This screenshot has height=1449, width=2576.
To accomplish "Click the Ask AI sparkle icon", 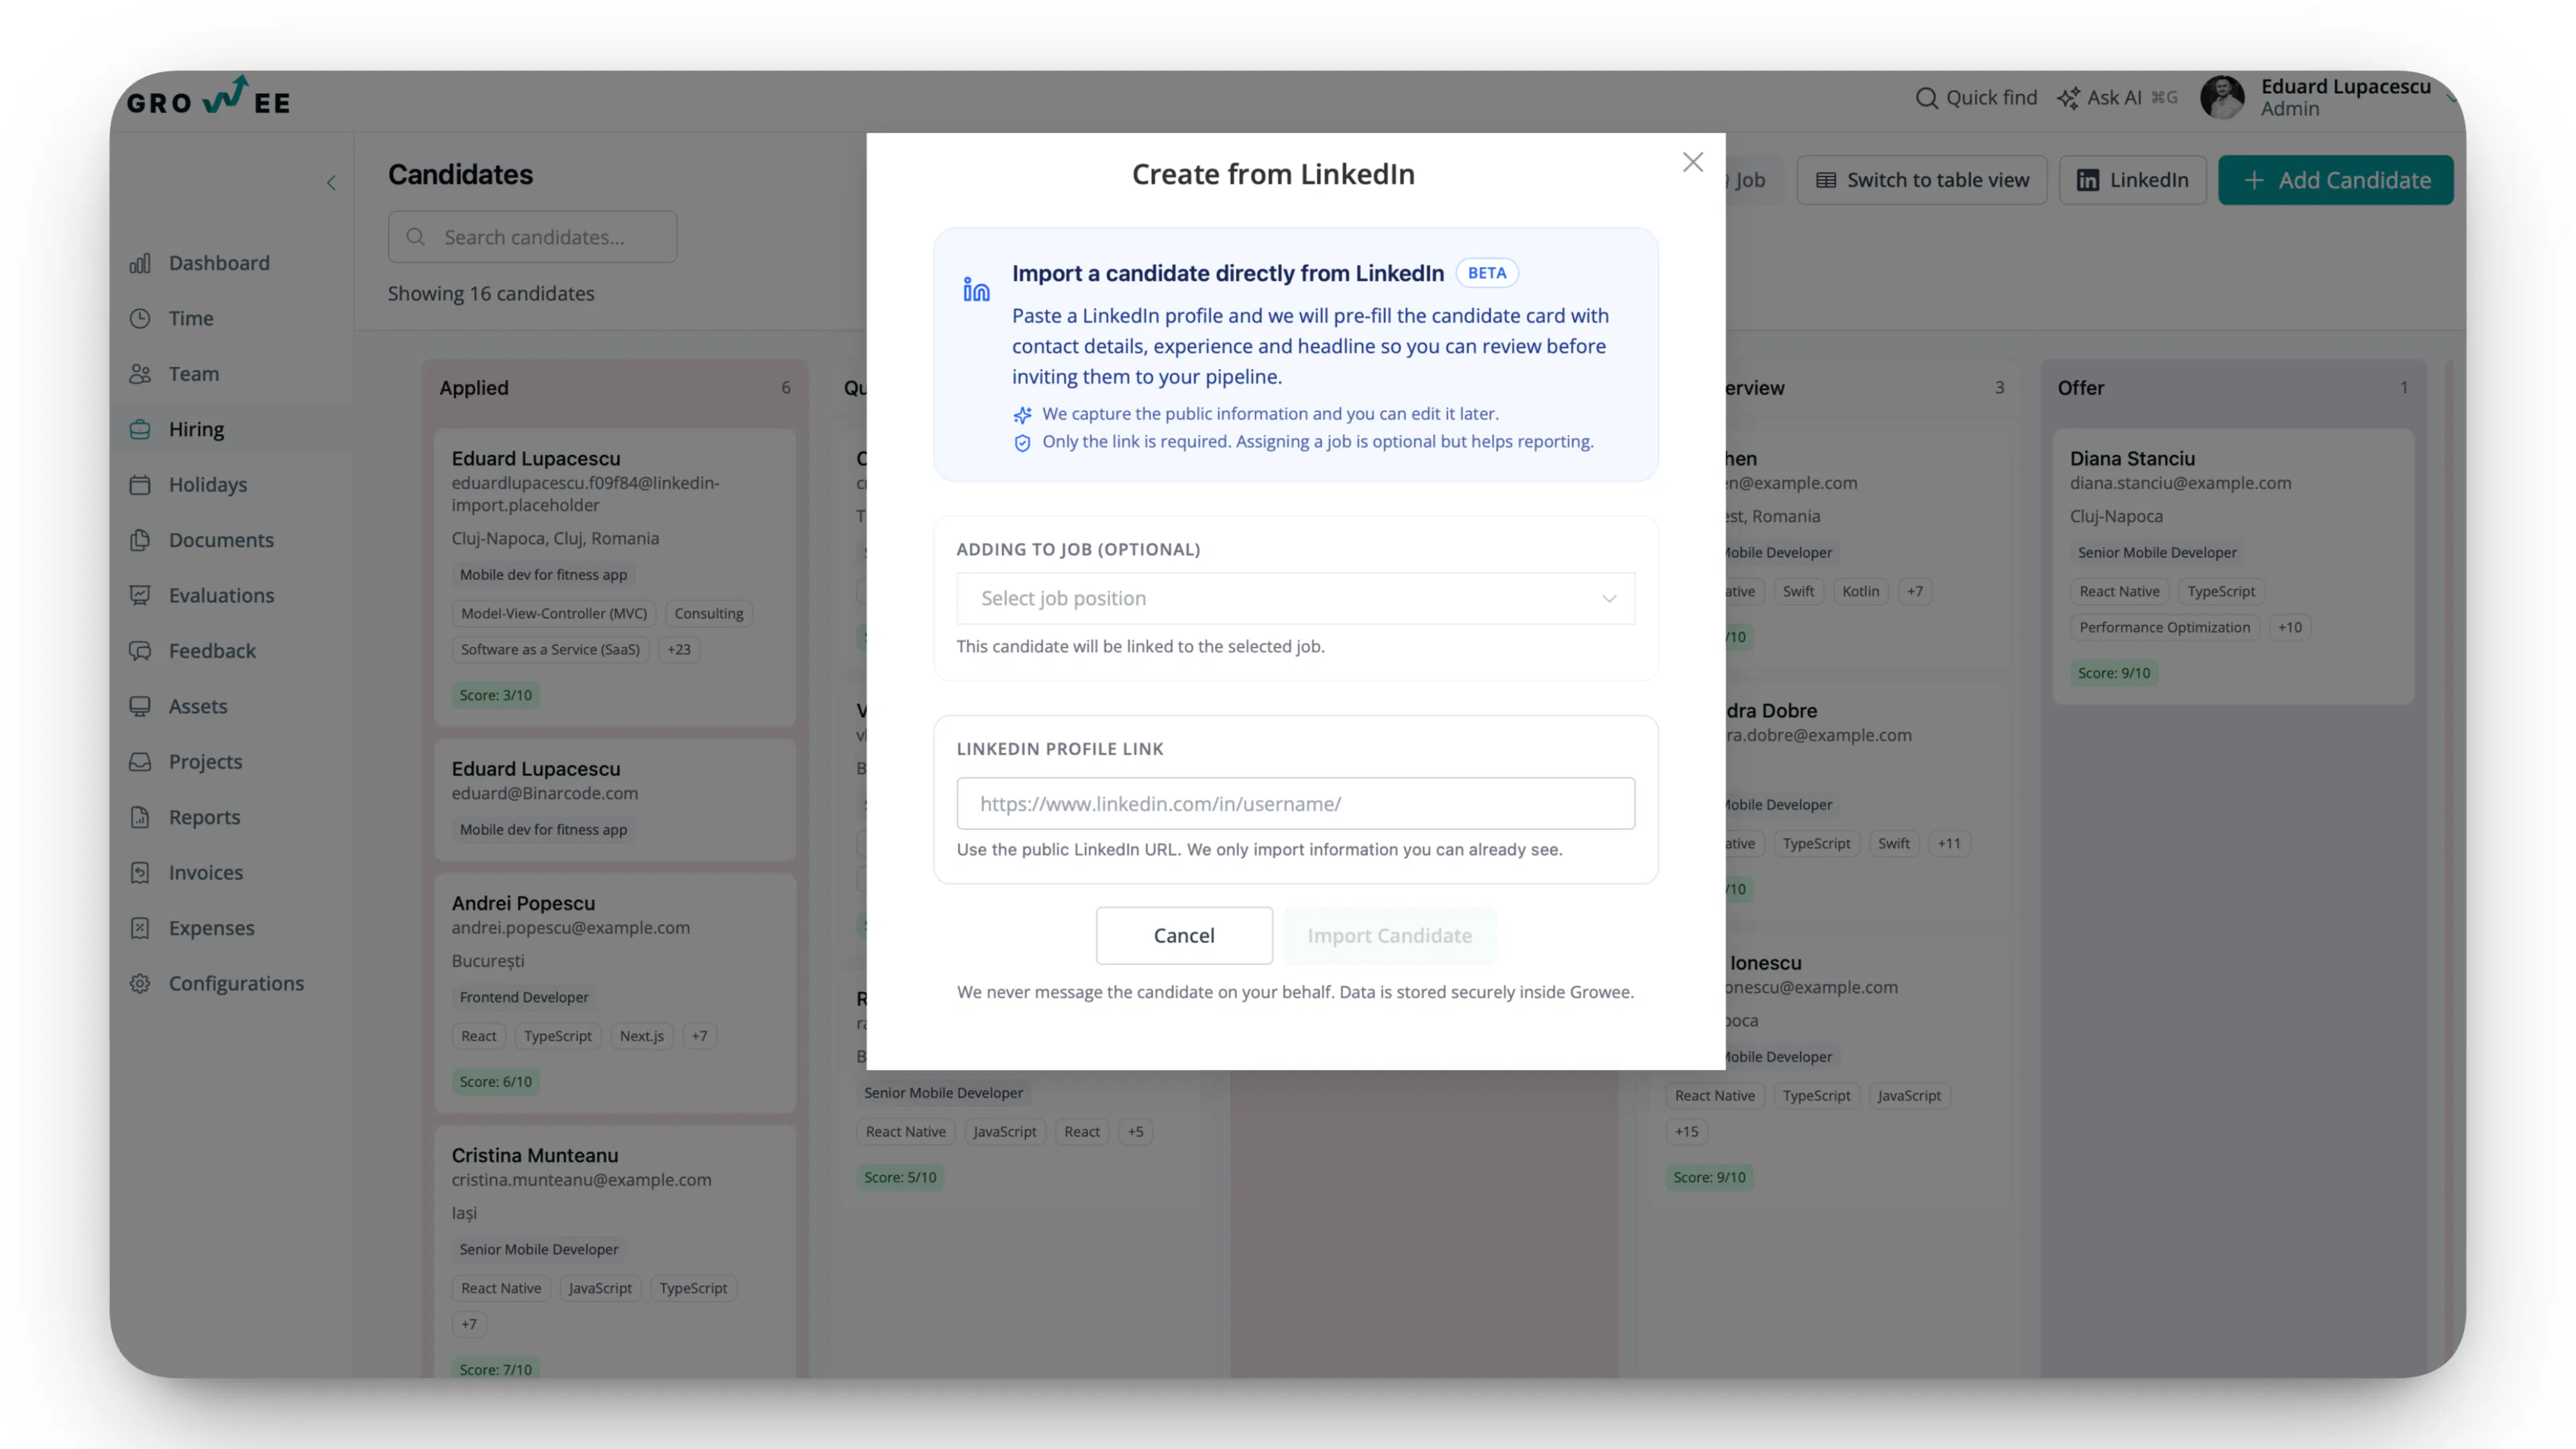I will coord(2069,97).
